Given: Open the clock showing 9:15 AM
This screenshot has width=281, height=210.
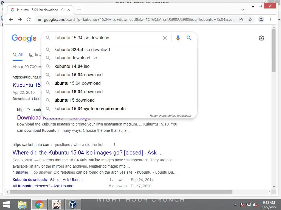Looking at the screenshot, I should click(x=269, y=205).
